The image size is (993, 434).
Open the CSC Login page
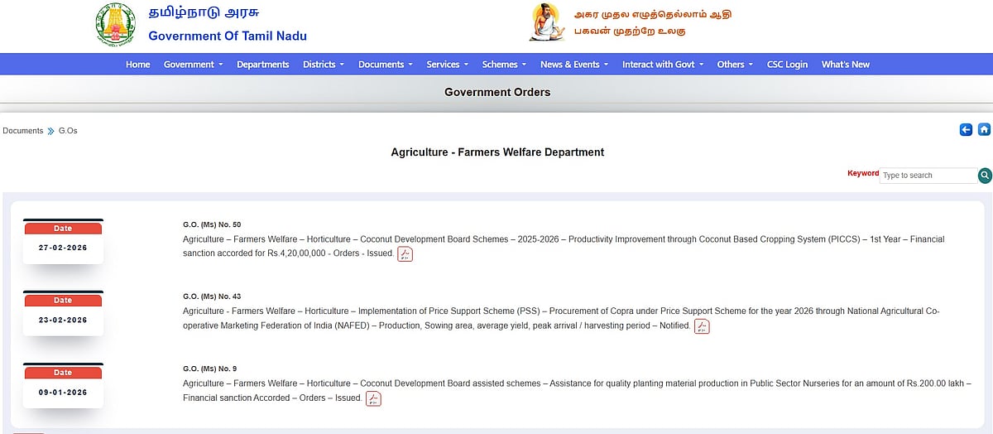tap(787, 65)
